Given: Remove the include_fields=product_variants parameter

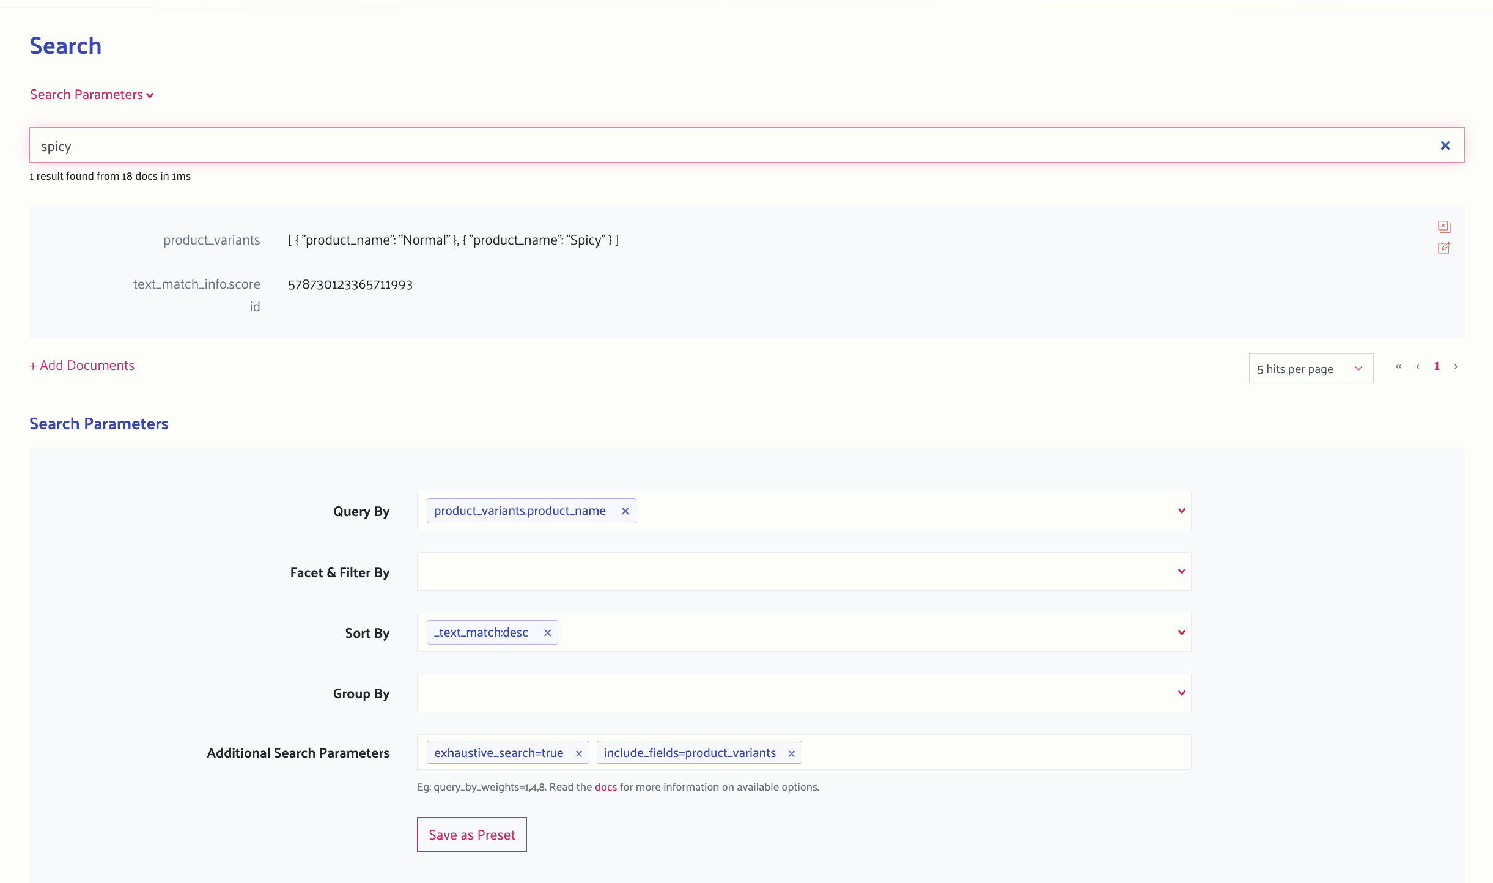Looking at the screenshot, I should (x=792, y=753).
